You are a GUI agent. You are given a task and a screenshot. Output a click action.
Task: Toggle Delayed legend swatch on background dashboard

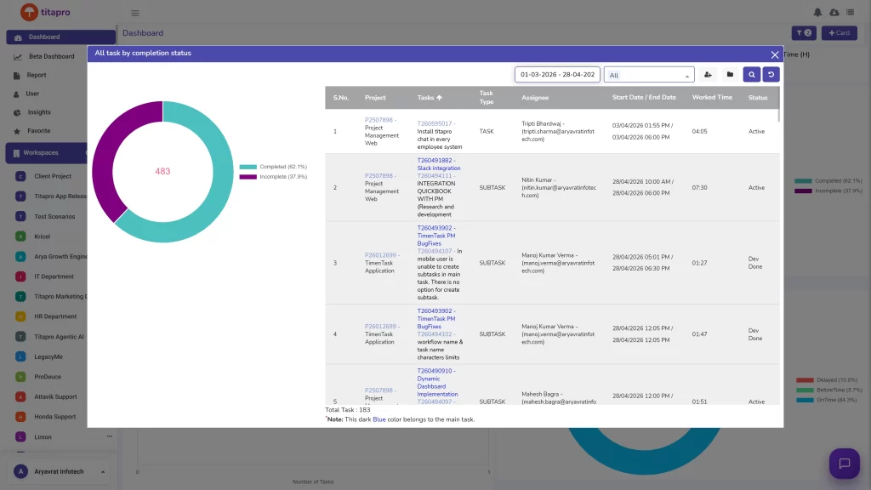click(805, 380)
